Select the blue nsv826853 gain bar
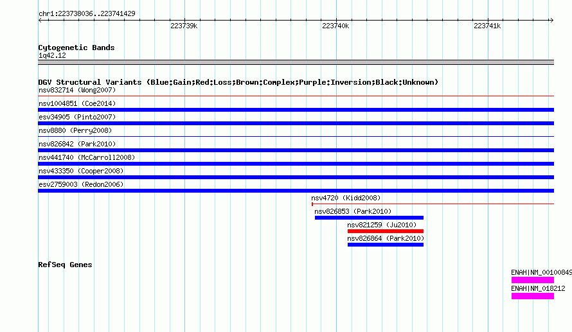The height and width of the screenshot is (332, 572). click(x=369, y=218)
